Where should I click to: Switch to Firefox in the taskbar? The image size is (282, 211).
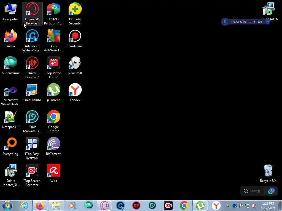[40, 206]
